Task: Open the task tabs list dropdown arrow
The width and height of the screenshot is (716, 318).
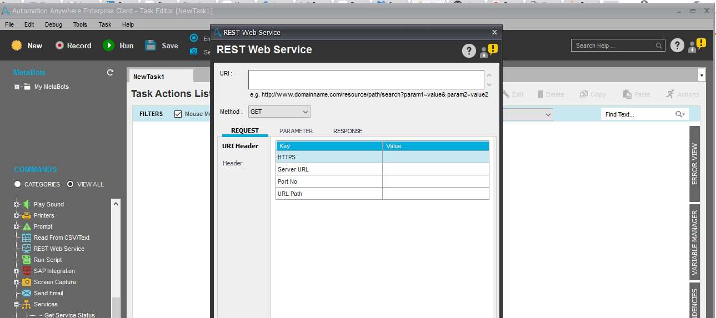Action: click(702, 75)
